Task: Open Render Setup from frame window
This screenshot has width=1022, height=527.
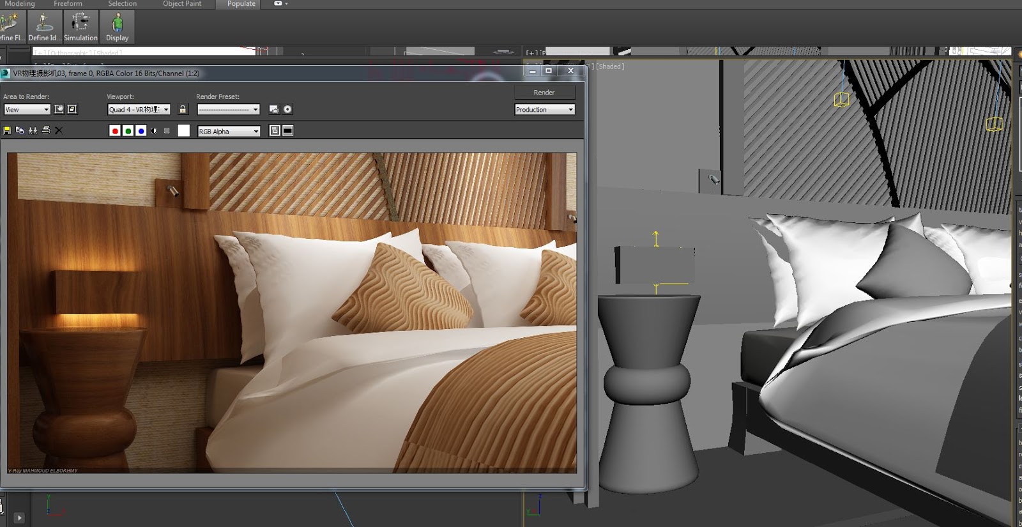Action: coord(274,109)
